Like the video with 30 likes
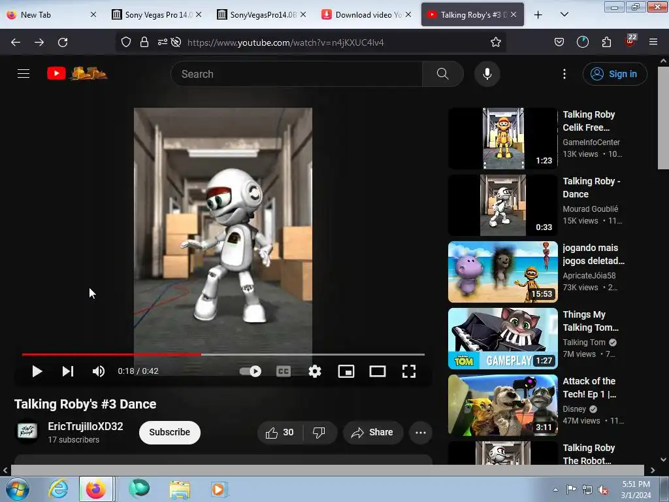The height and width of the screenshot is (502, 669). [280, 433]
